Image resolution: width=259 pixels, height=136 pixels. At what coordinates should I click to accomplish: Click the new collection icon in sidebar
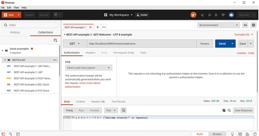click(55, 40)
